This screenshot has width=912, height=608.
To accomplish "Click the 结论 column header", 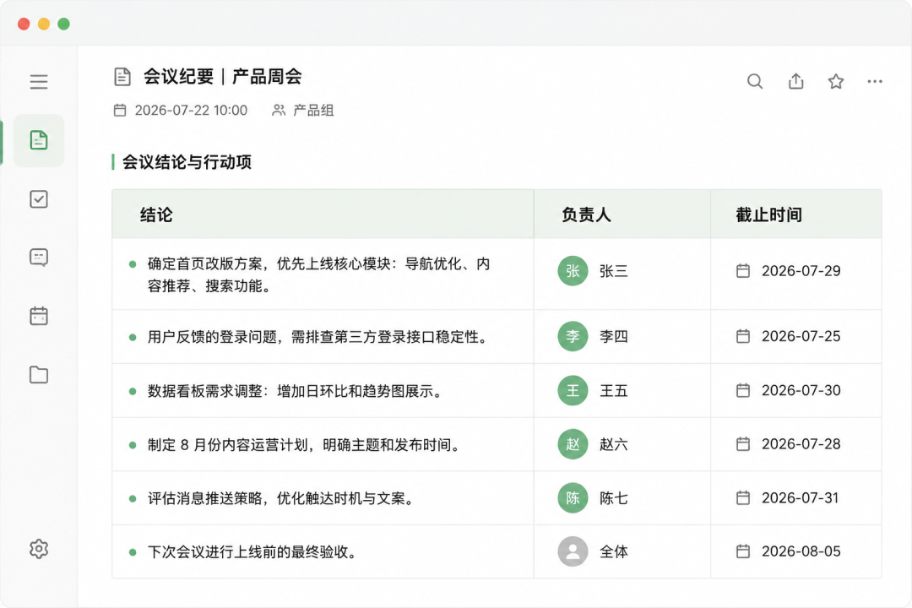I will (156, 214).
